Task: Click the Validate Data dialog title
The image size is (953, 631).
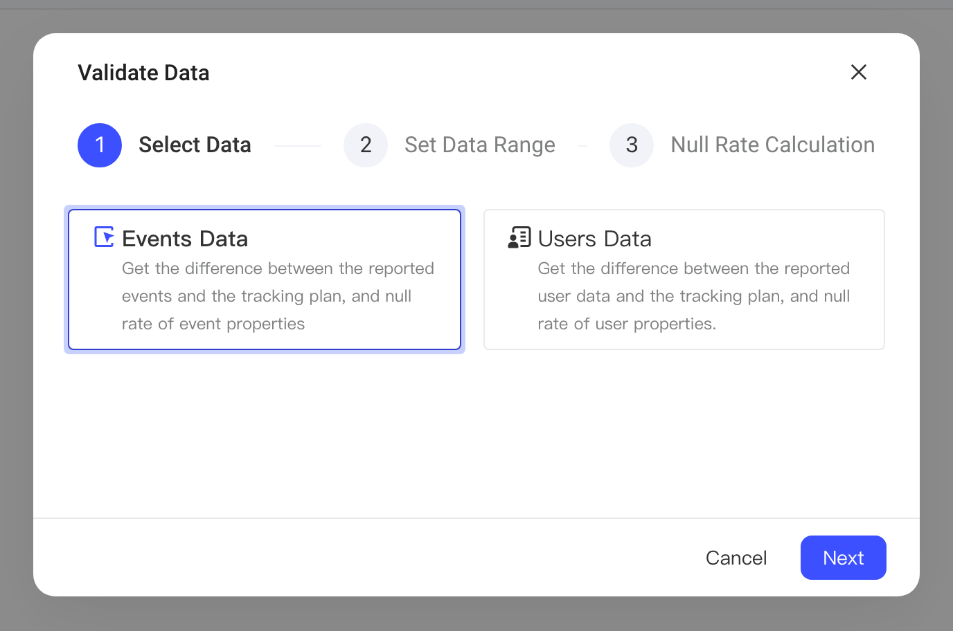Action: pyautogui.click(x=143, y=73)
